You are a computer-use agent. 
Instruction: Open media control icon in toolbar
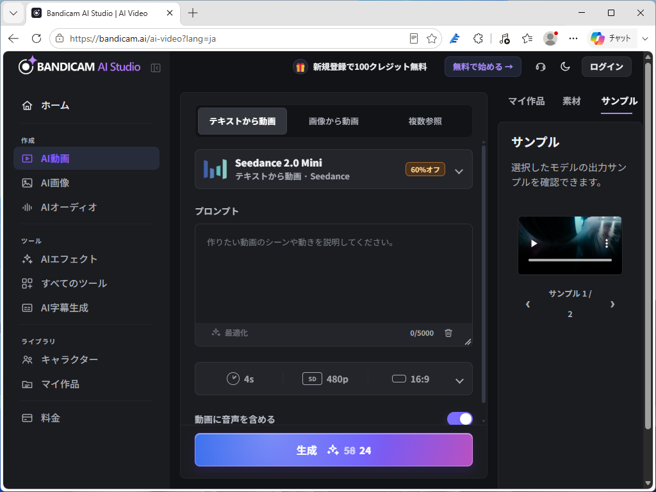[504, 38]
